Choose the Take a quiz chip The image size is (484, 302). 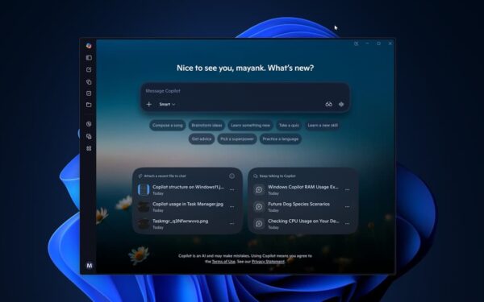(x=289, y=126)
